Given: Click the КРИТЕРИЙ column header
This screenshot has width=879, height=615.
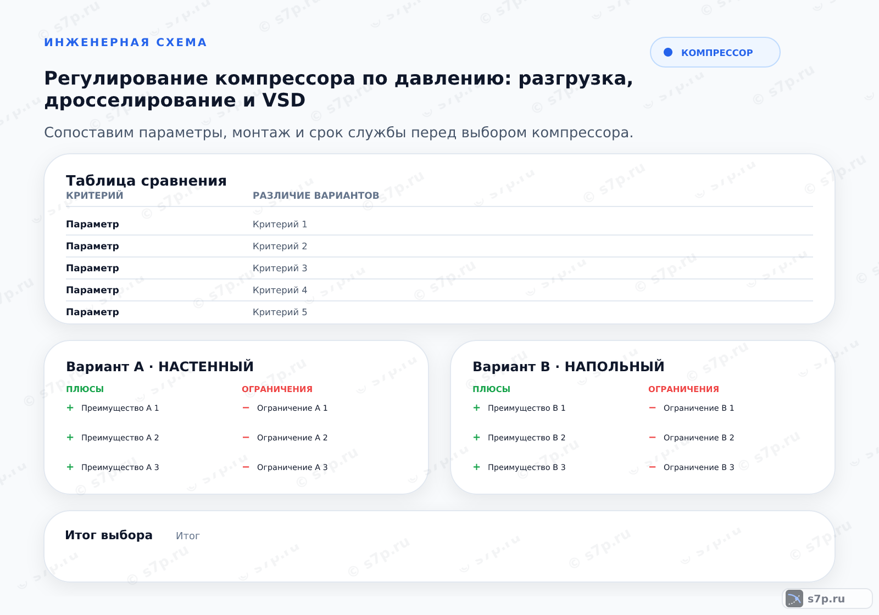Looking at the screenshot, I should tap(94, 195).
